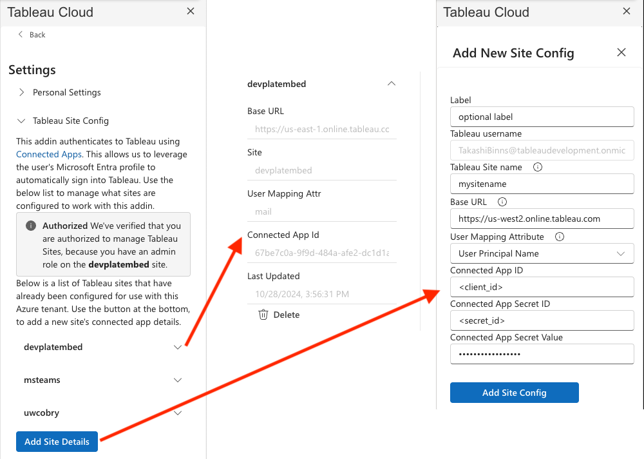Expand the msteams site entry
Screen dimensions: 644x459
click(178, 380)
